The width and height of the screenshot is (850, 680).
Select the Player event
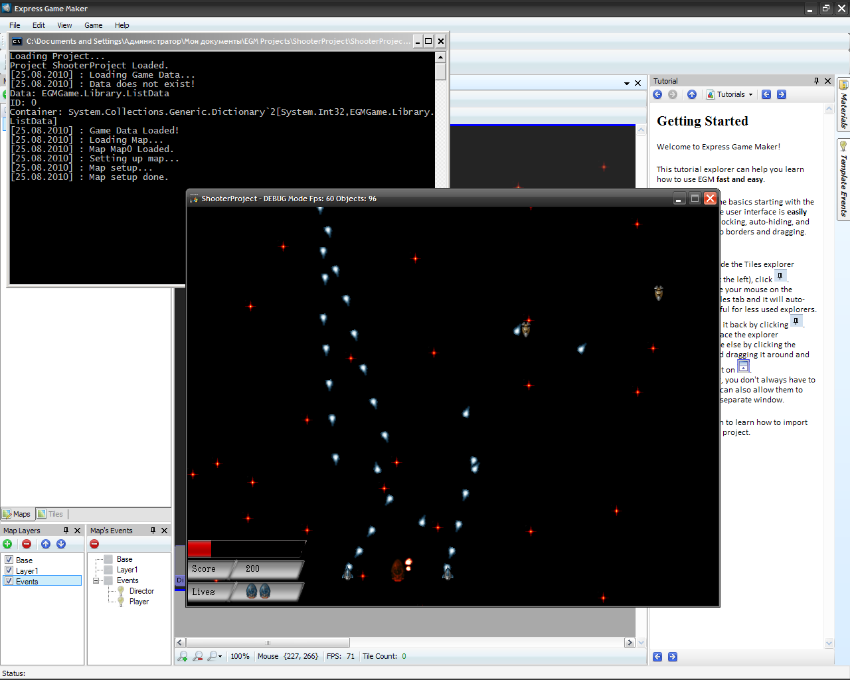coord(139,602)
